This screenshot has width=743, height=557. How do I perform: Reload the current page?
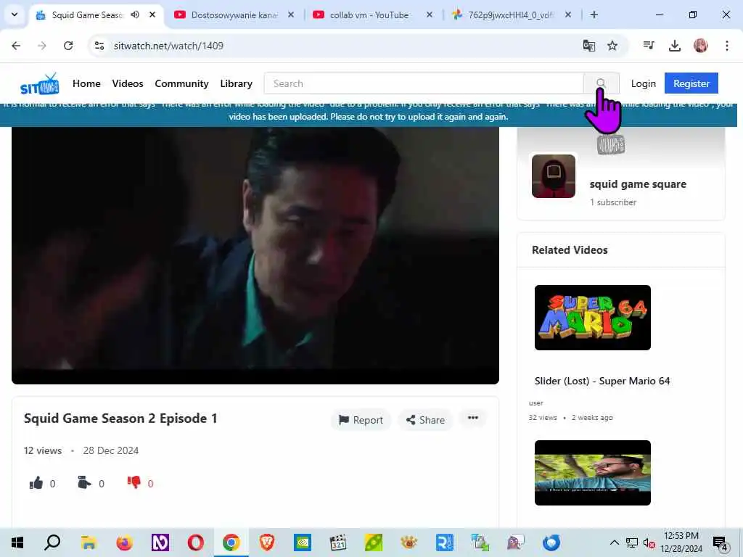click(68, 46)
